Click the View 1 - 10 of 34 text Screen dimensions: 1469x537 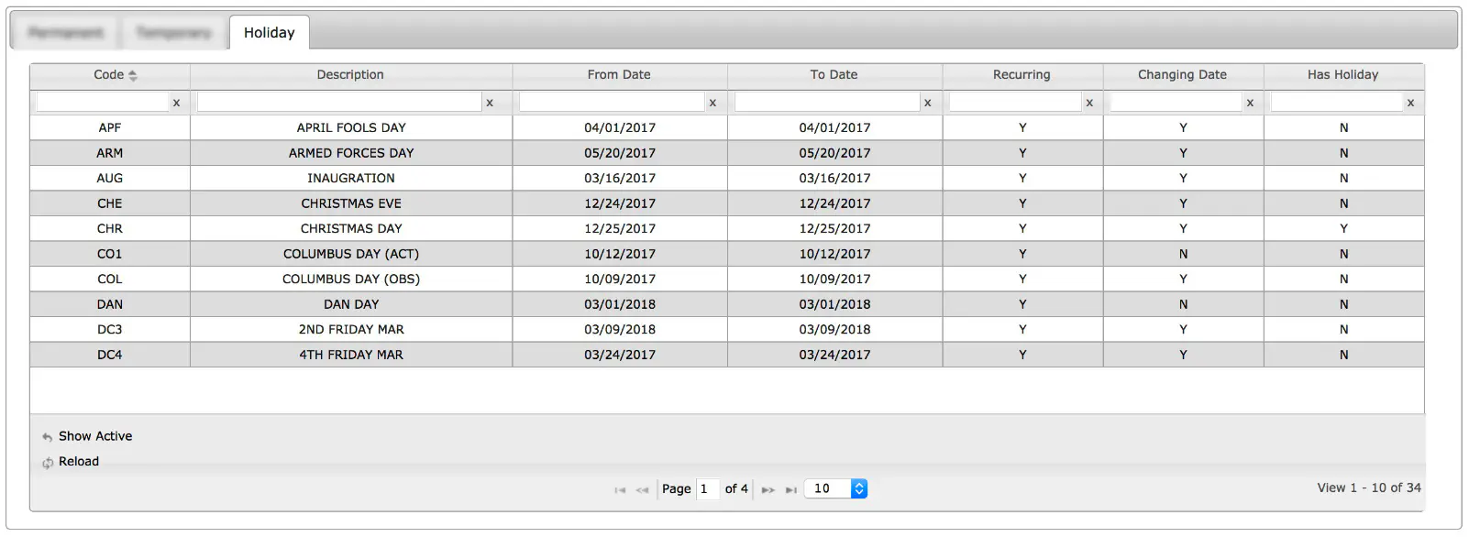(x=1369, y=488)
